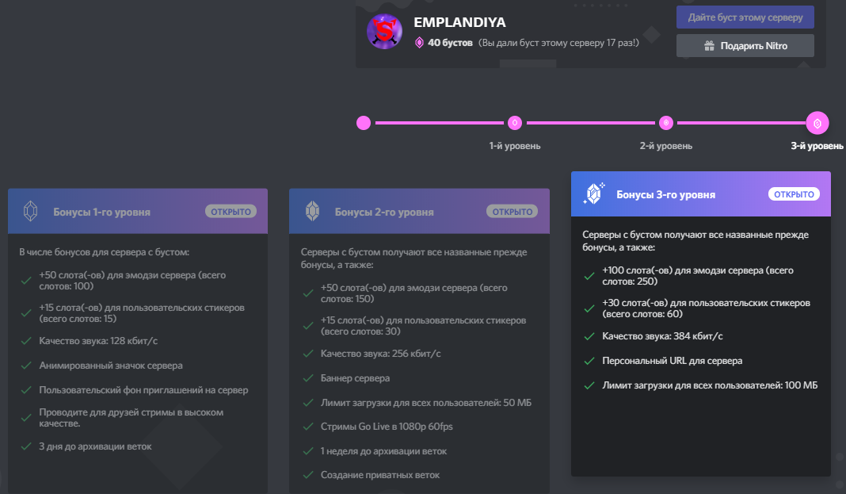Screen dimensions: 846x494
Task: Click the ОТКРЫТО badge on level 2 card
Action: pos(512,212)
